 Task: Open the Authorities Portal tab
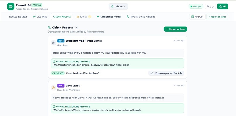tap(109, 17)
